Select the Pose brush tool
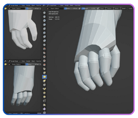138x118 pixels. pyautogui.click(x=44, y=89)
